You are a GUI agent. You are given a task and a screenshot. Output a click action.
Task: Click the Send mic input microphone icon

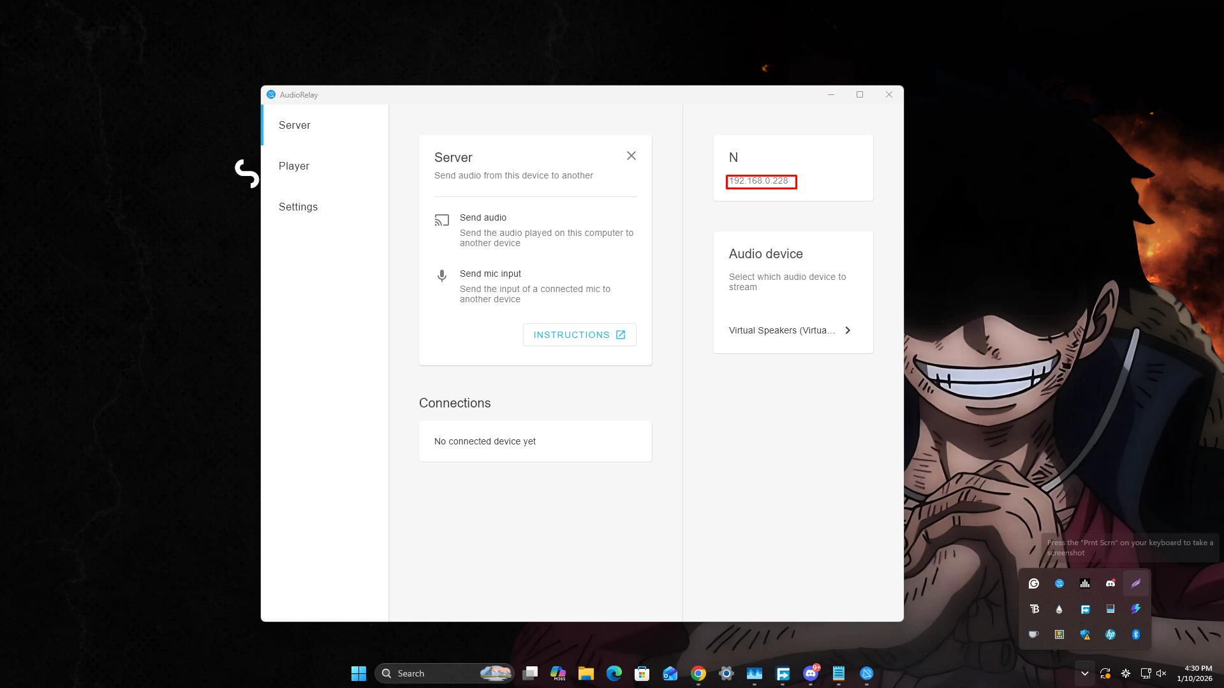441,275
